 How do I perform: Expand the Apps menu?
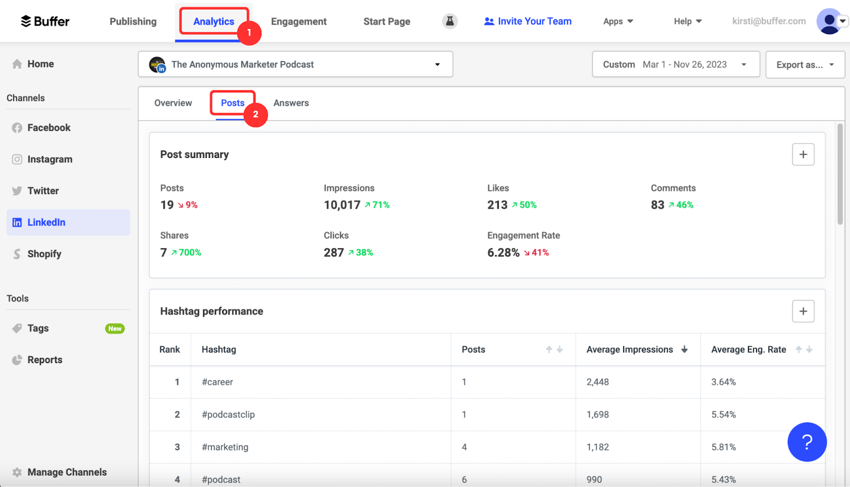618,21
